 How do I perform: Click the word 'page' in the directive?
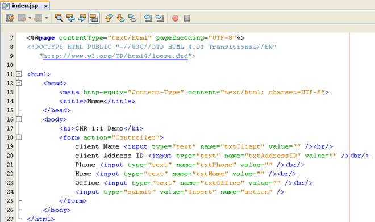click(x=47, y=38)
